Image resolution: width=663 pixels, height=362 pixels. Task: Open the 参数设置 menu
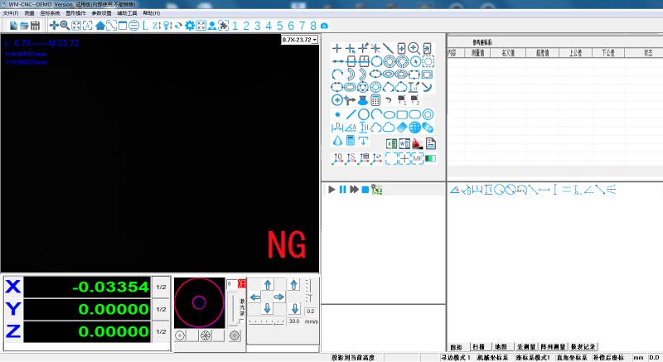(101, 14)
